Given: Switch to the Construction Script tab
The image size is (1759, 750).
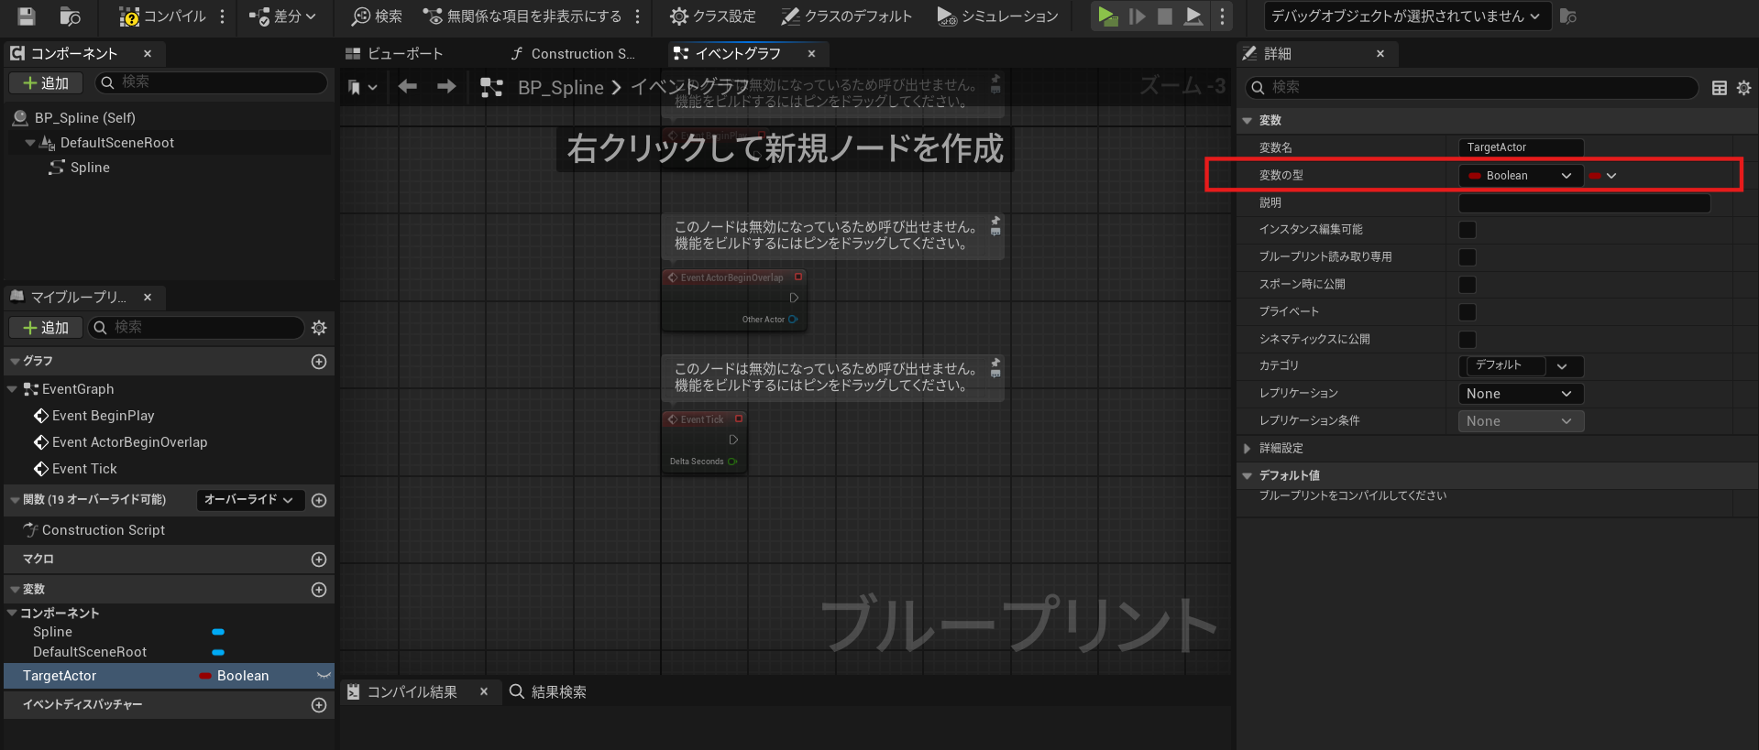Looking at the screenshot, I should [x=573, y=53].
